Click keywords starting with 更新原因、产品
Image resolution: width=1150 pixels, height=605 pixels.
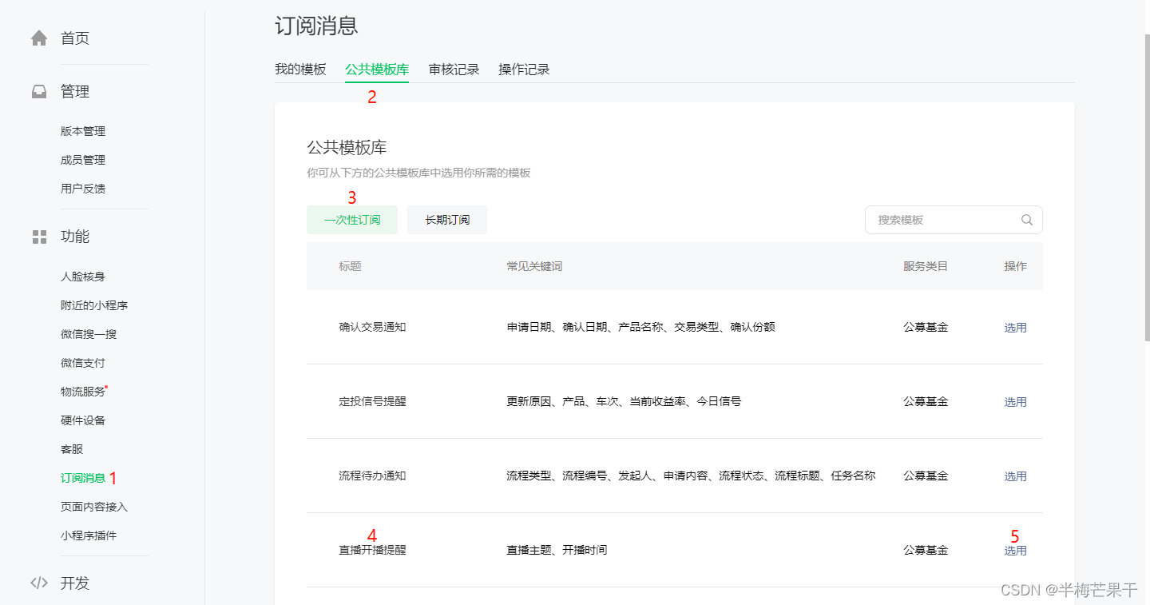[624, 401]
